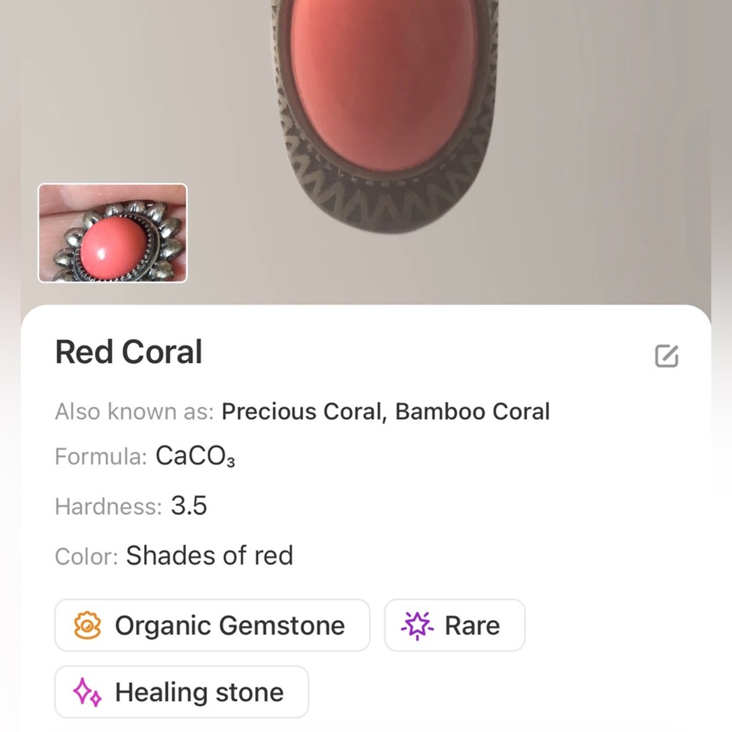Screen dimensions: 732x732
Task: Select the Rare tag label
Action: (x=472, y=625)
